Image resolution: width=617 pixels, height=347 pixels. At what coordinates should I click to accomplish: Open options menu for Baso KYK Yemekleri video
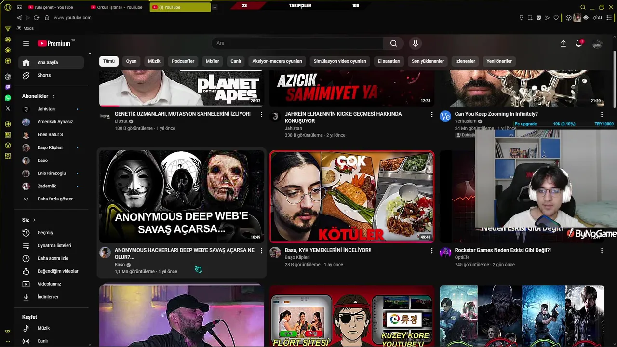pyautogui.click(x=431, y=251)
